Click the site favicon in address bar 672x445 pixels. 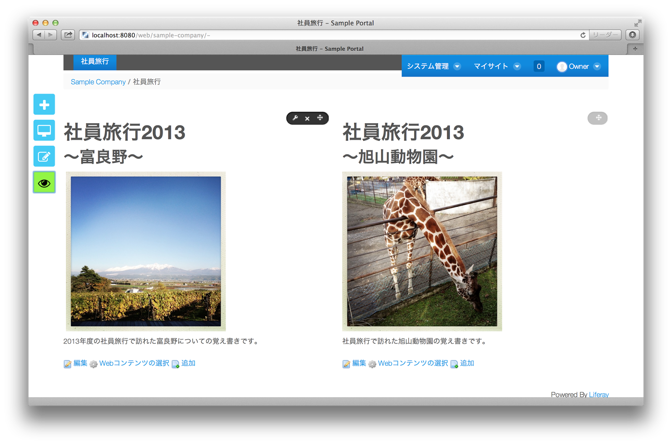click(85, 35)
